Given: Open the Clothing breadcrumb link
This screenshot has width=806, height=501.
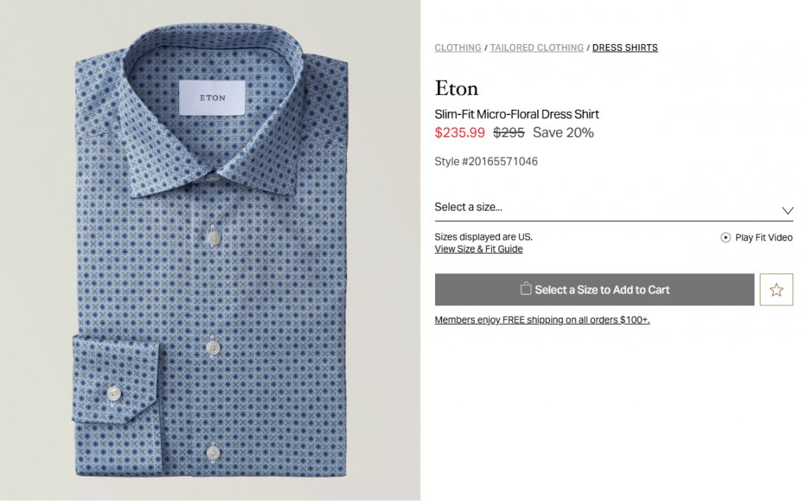Looking at the screenshot, I should 457,48.
